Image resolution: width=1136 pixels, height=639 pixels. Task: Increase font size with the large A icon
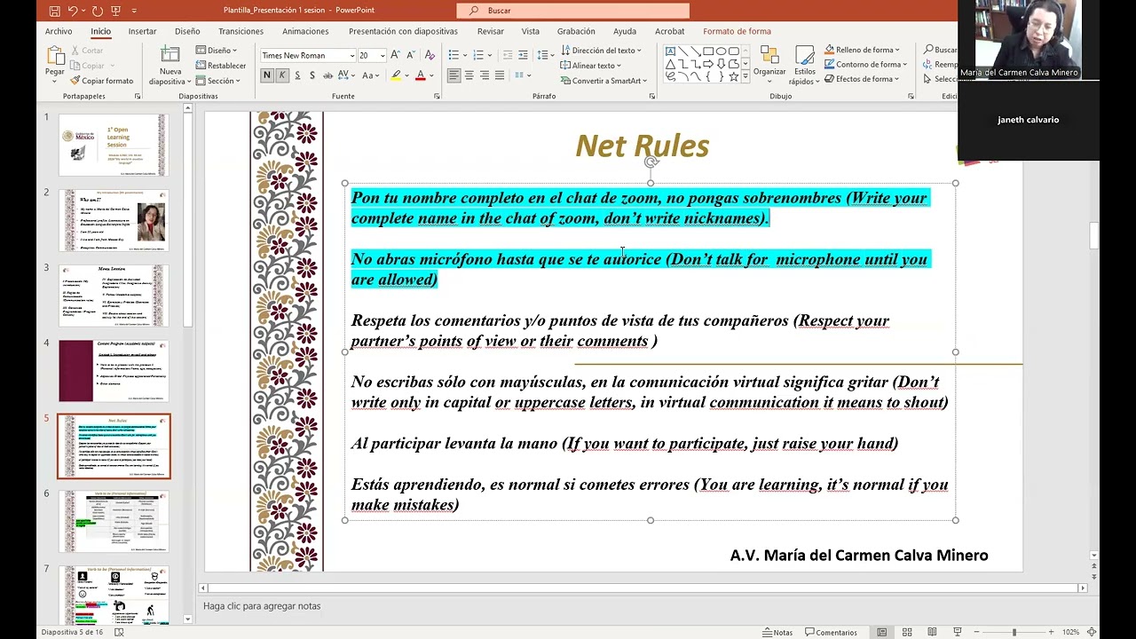(x=398, y=55)
